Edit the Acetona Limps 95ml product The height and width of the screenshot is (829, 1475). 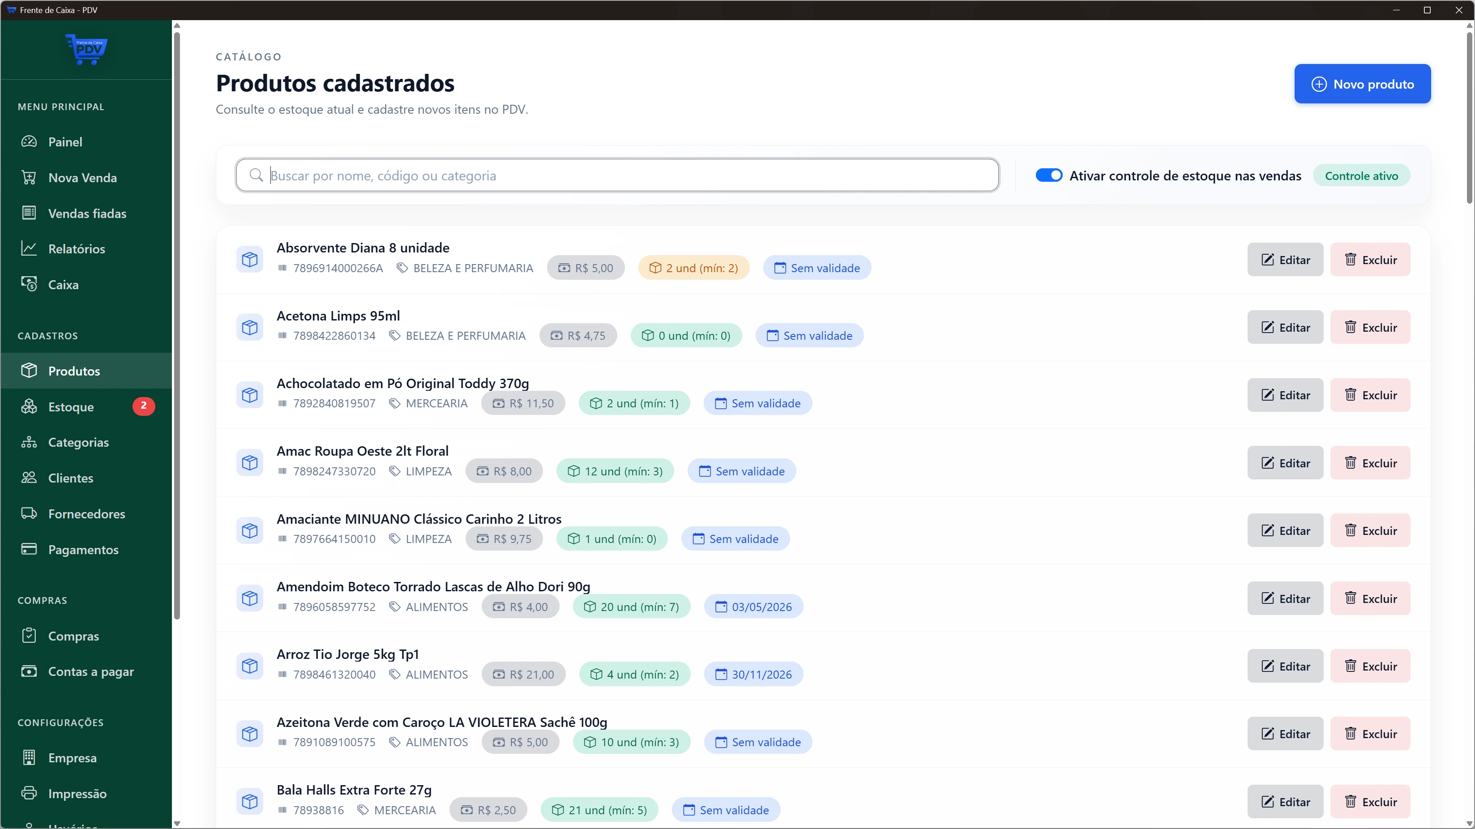coord(1285,327)
